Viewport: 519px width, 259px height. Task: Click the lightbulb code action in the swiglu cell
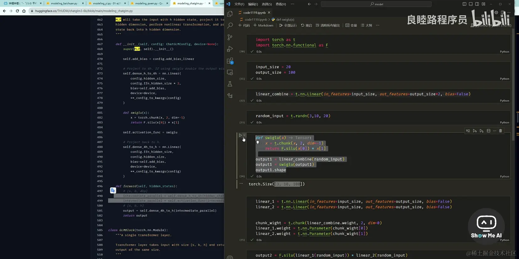[258, 142]
